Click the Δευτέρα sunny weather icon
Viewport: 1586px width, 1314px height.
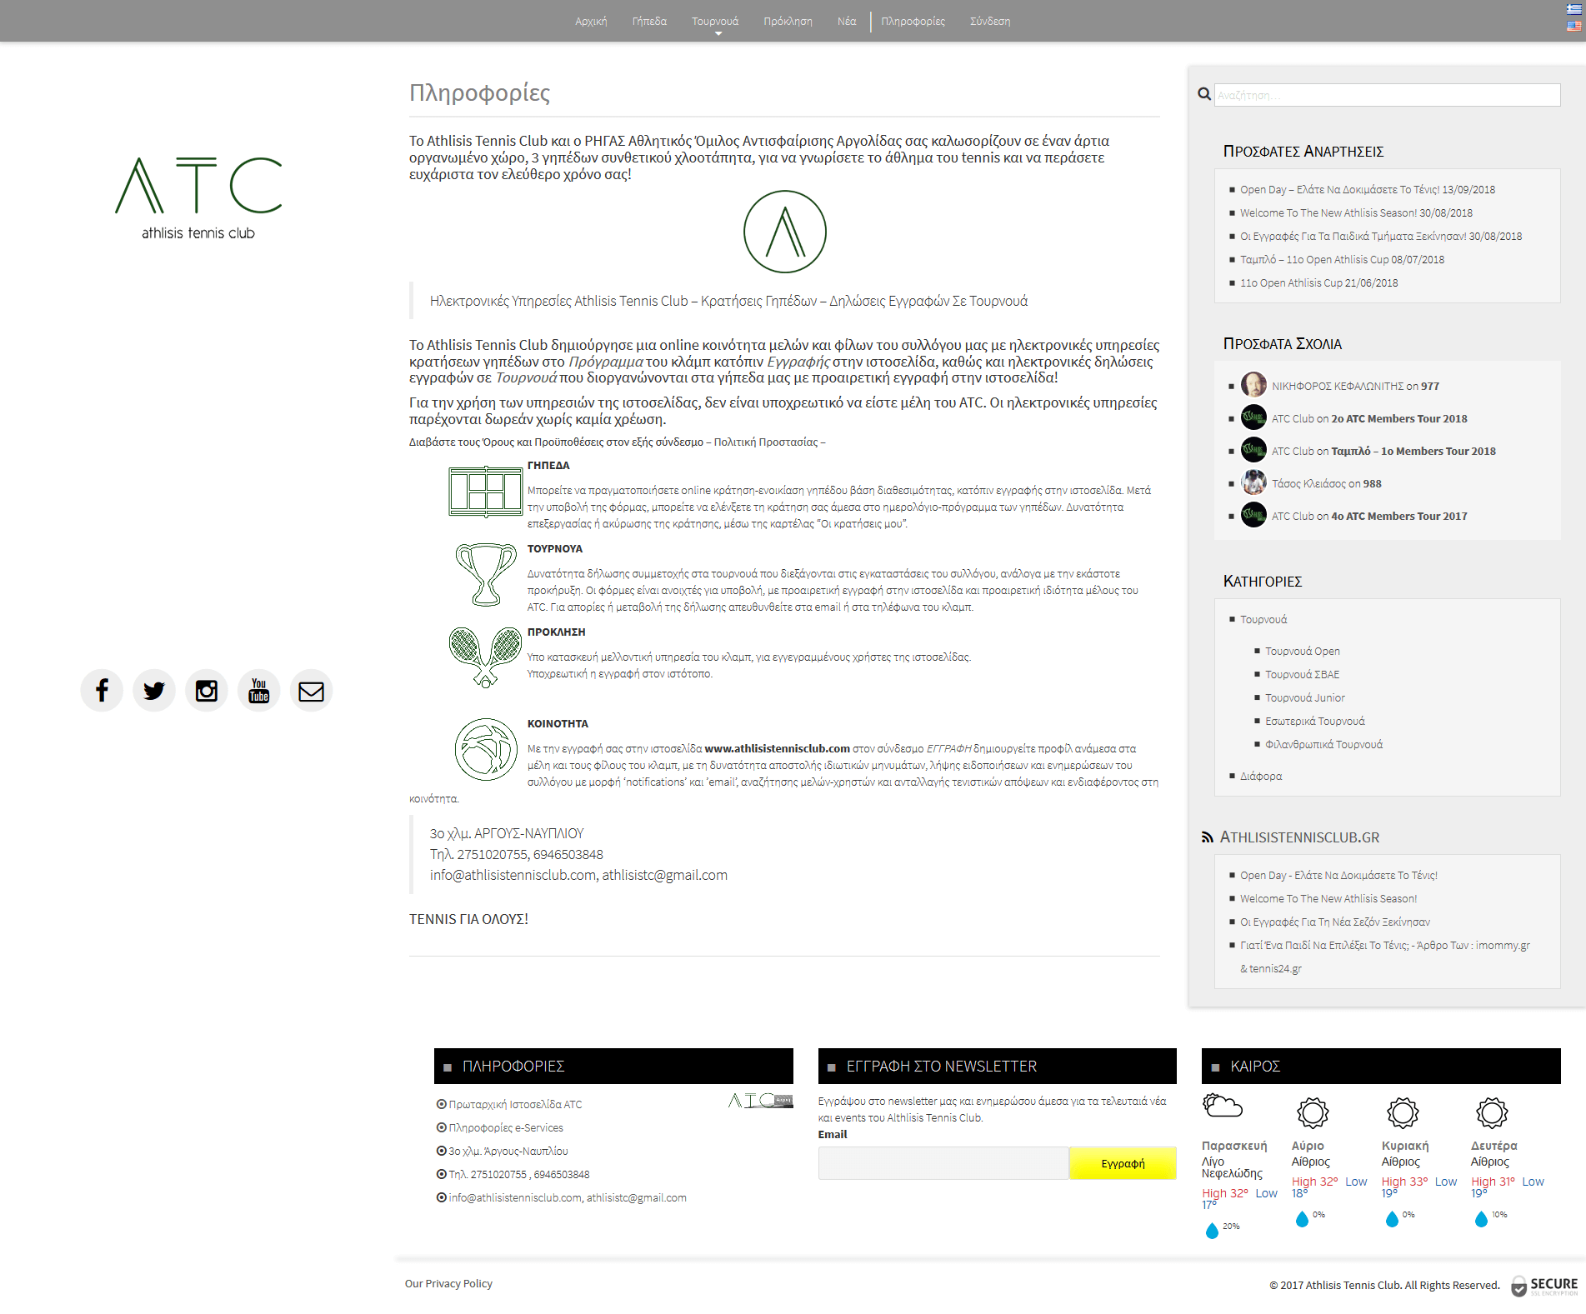click(x=1492, y=1112)
